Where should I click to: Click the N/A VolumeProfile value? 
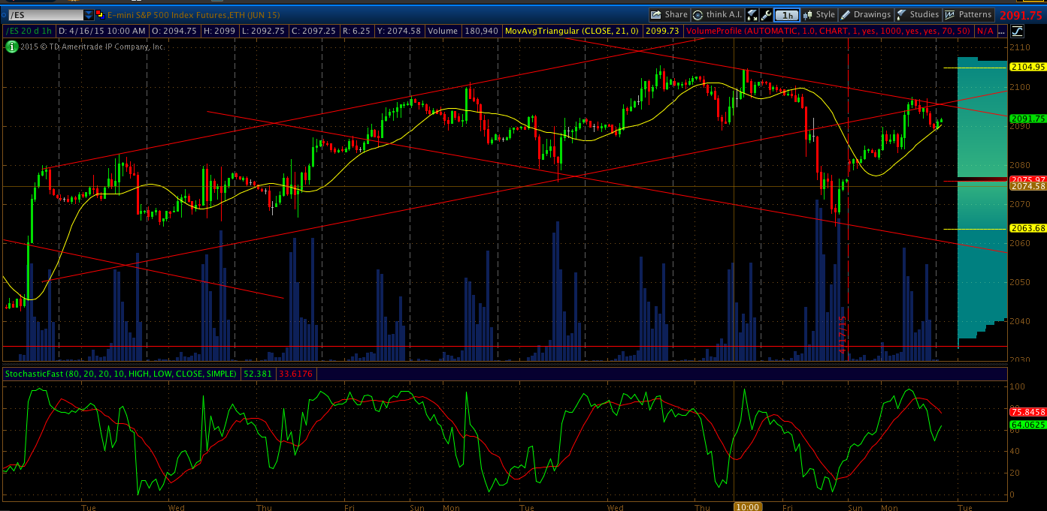point(985,31)
